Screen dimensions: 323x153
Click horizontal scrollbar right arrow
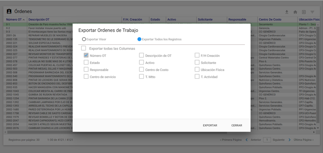(314, 132)
